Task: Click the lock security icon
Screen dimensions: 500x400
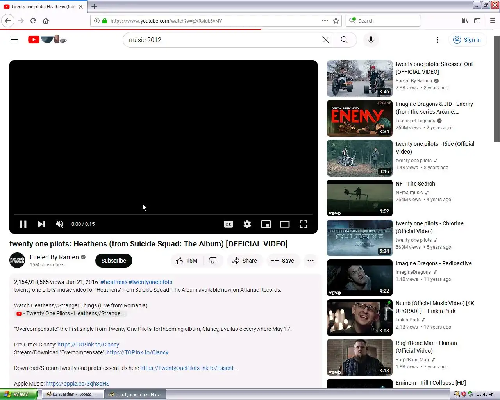Action: point(105,21)
